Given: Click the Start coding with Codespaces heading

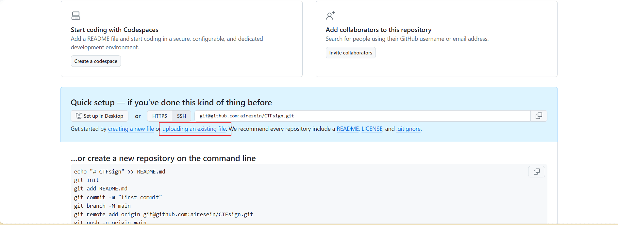Looking at the screenshot, I should [x=114, y=30].
